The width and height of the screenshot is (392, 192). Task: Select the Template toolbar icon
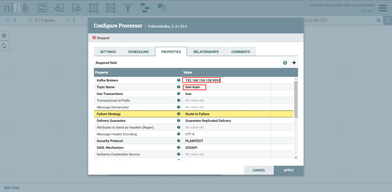click(145, 8)
